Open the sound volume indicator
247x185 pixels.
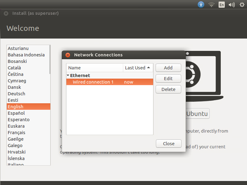[x=231, y=5]
